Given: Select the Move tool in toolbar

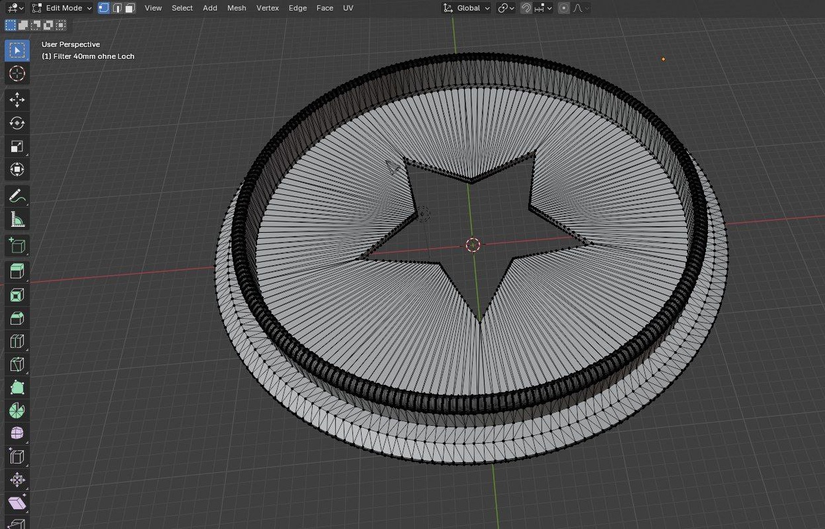Looking at the screenshot, I should [x=17, y=100].
